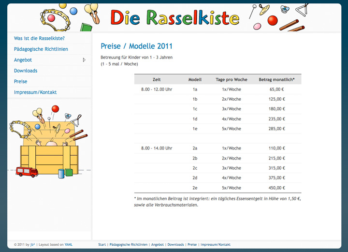This screenshot has width=348, height=252.
Task: Expand the Angebot submenu arrow
Action: [x=84, y=60]
